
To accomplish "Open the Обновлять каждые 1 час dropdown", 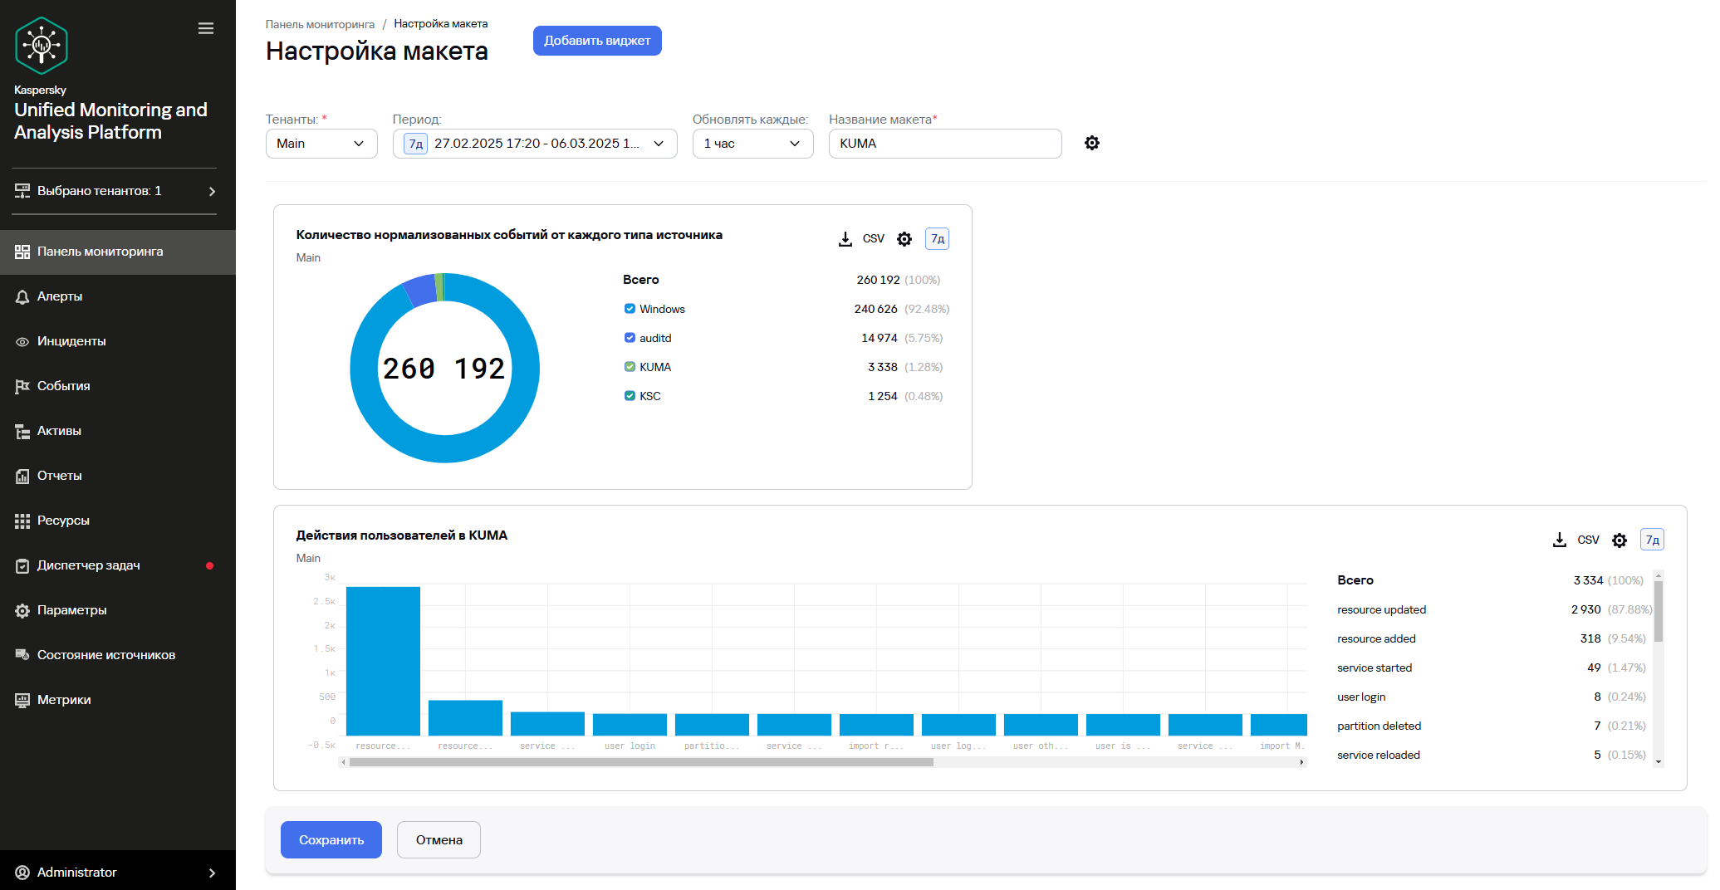I will pyautogui.click(x=752, y=144).
